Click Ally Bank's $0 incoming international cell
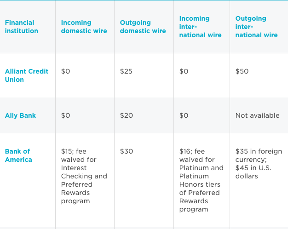This screenshot has width=288, height=229. [184, 115]
